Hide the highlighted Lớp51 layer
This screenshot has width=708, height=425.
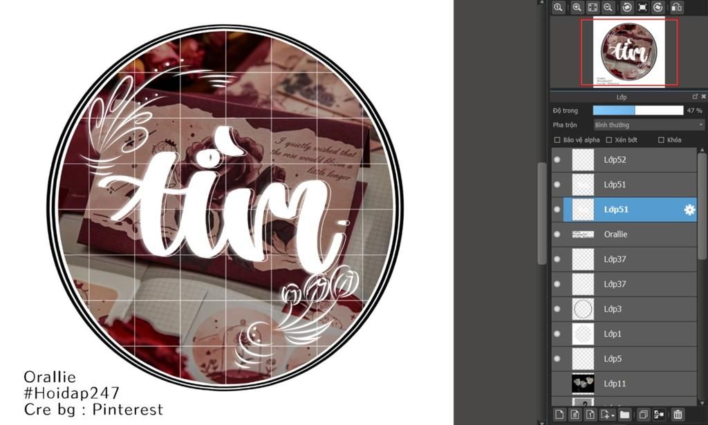557,209
